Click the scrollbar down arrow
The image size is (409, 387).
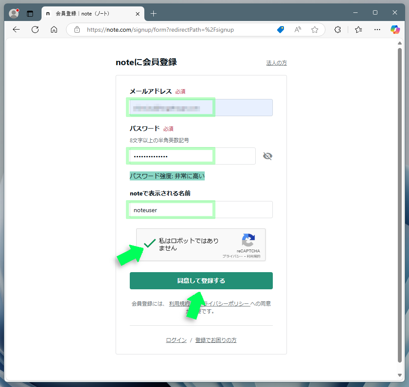click(x=400, y=375)
